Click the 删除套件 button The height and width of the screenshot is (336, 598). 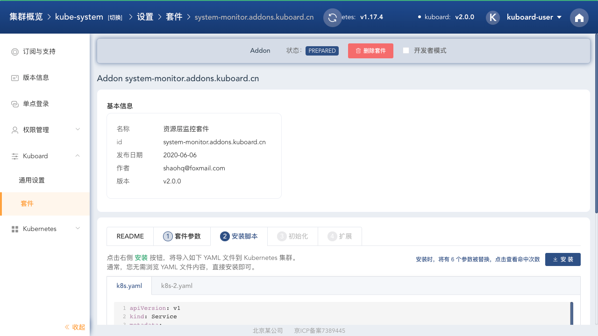click(x=370, y=51)
